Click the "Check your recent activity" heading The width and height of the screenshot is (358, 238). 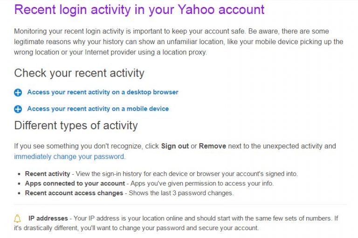[79, 73]
